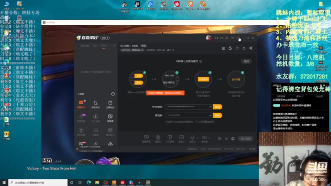Open the lyrics document tool icon
Image resolution: width=331 pixels, height=186 pixels.
click(110, 132)
